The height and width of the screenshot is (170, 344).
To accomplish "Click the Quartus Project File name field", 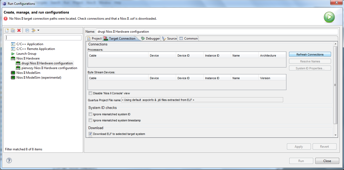I will click(x=202, y=100).
